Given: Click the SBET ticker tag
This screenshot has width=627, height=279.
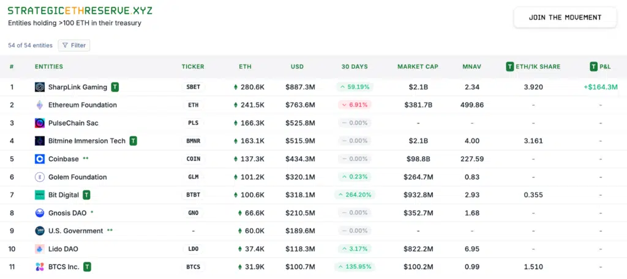Looking at the screenshot, I should (x=193, y=87).
